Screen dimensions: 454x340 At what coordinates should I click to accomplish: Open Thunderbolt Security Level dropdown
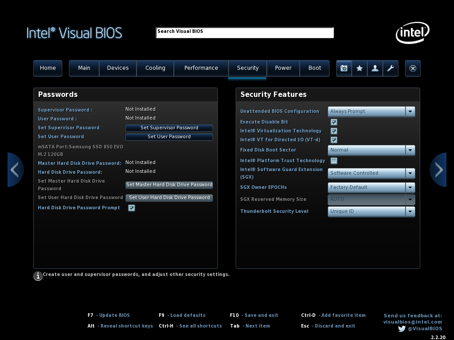pyautogui.click(x=371, y=212)
